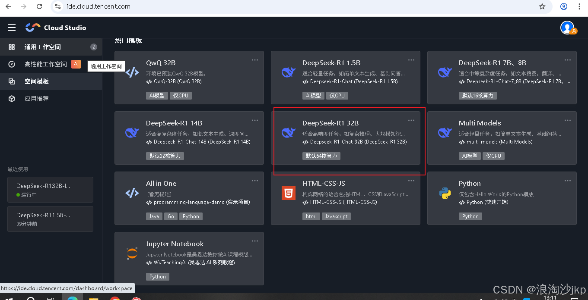Click the DeepSeek-R1 1.5B whale icon
The height and width of the screenshot is (300, 588).
click(288, 72)
